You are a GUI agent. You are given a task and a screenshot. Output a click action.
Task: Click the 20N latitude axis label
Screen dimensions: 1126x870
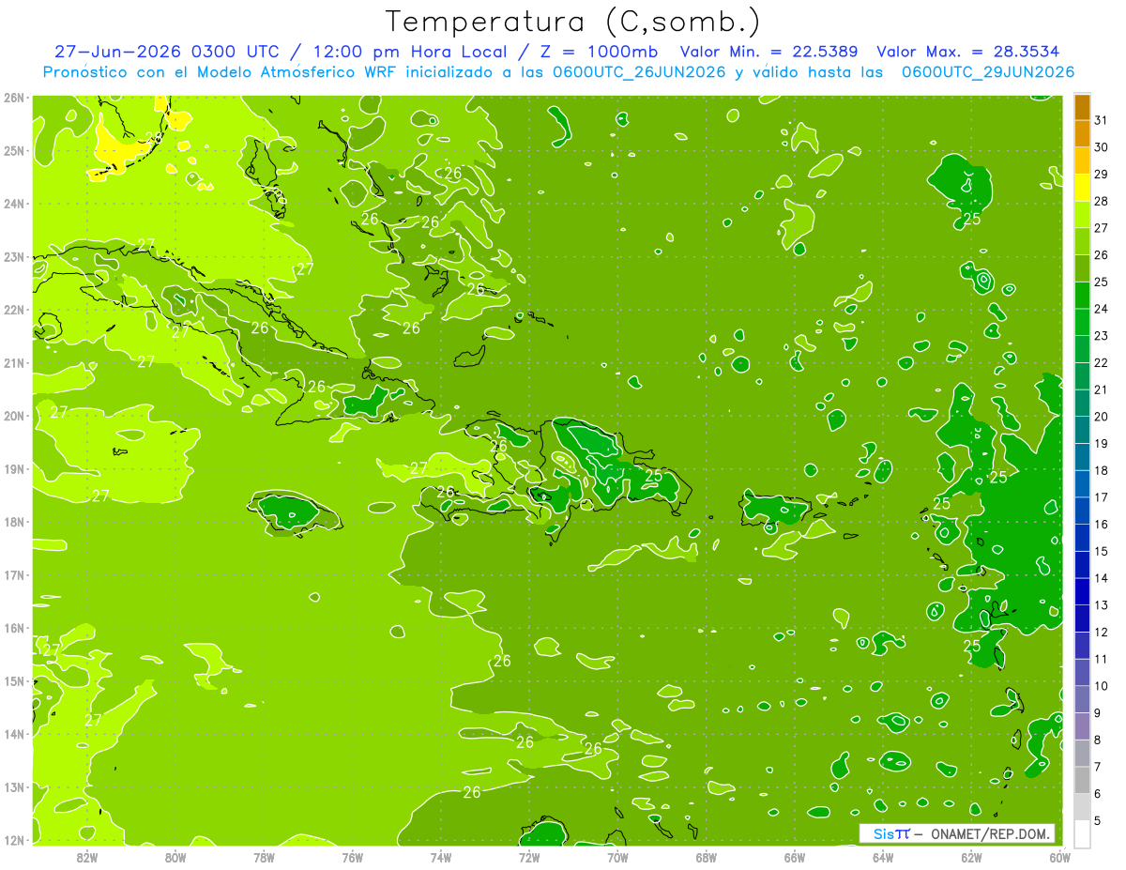pyautogui.click(x=14, y=416)
